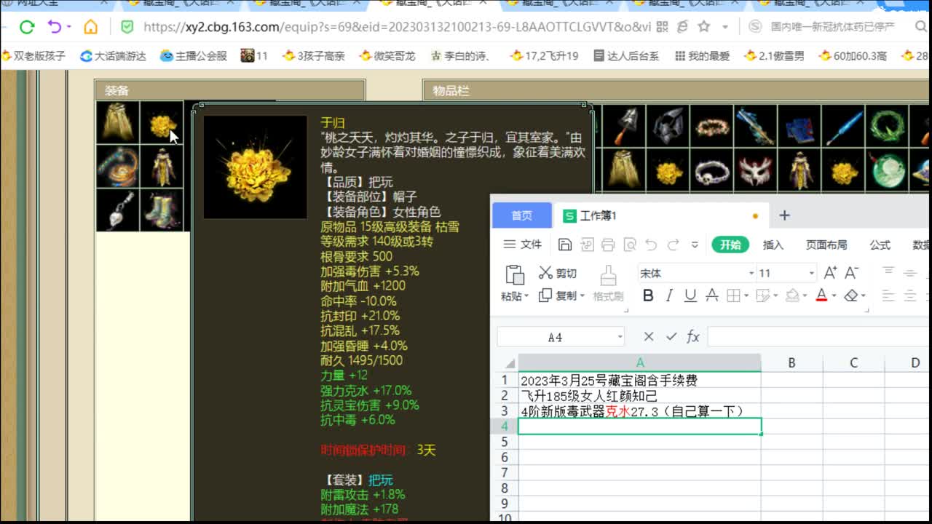The width and height of the screenshot is (932, 524).
Task: Open the font size dropdown 11
Action: 811,274
